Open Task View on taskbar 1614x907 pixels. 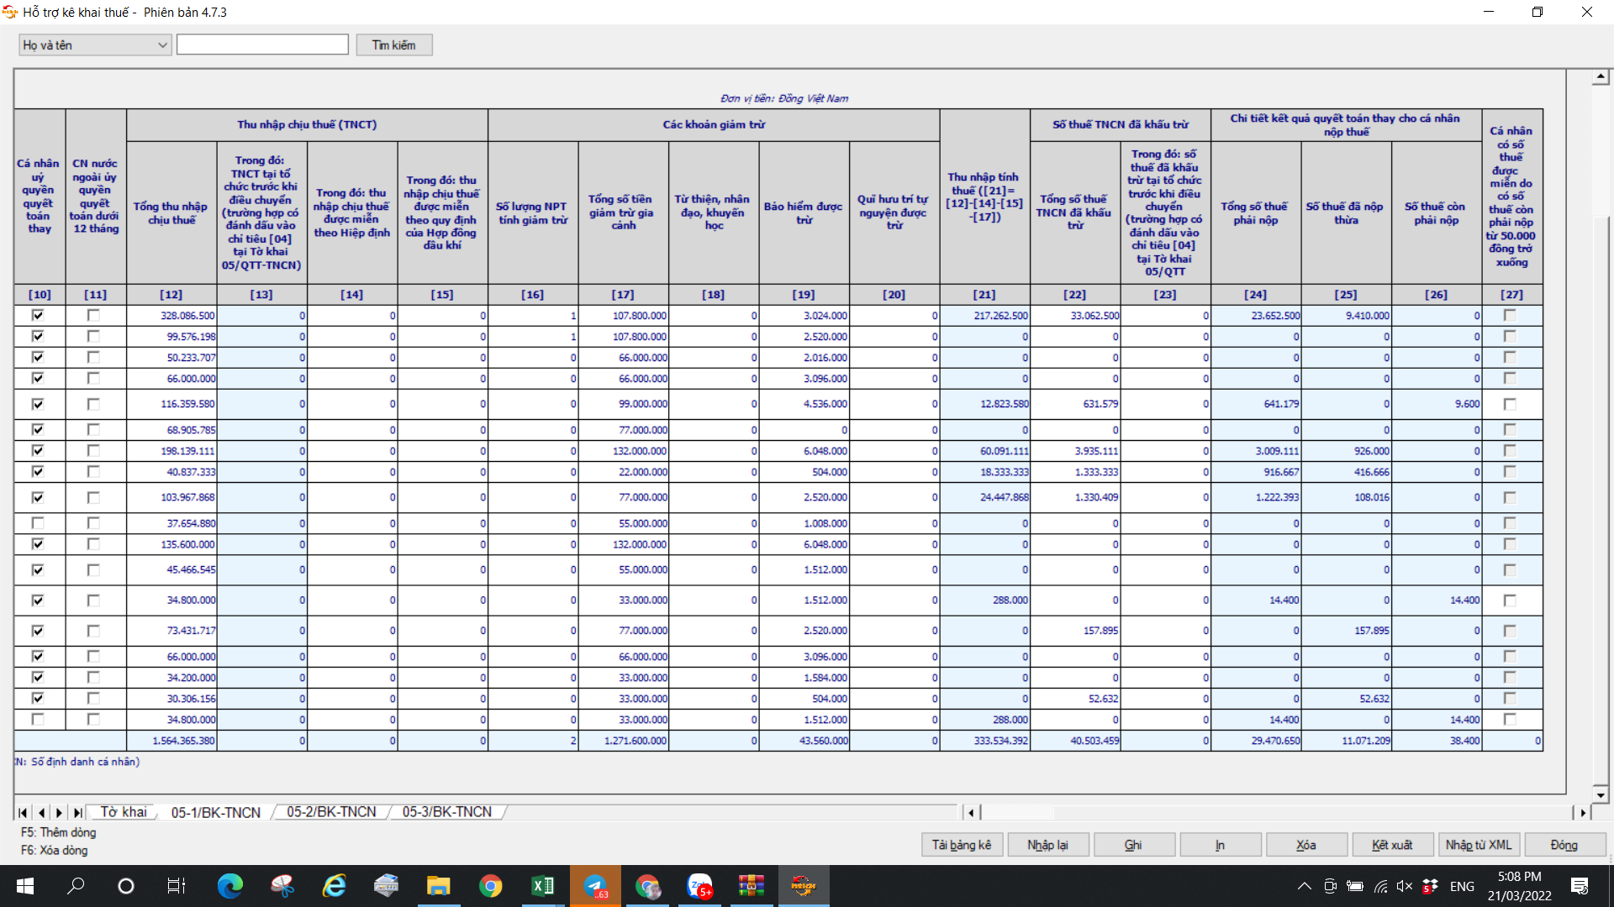(x=176, y=886)
